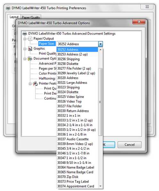Select the Graphic tree item
This screenshot has height=191, width=159.
coord(39,48)
